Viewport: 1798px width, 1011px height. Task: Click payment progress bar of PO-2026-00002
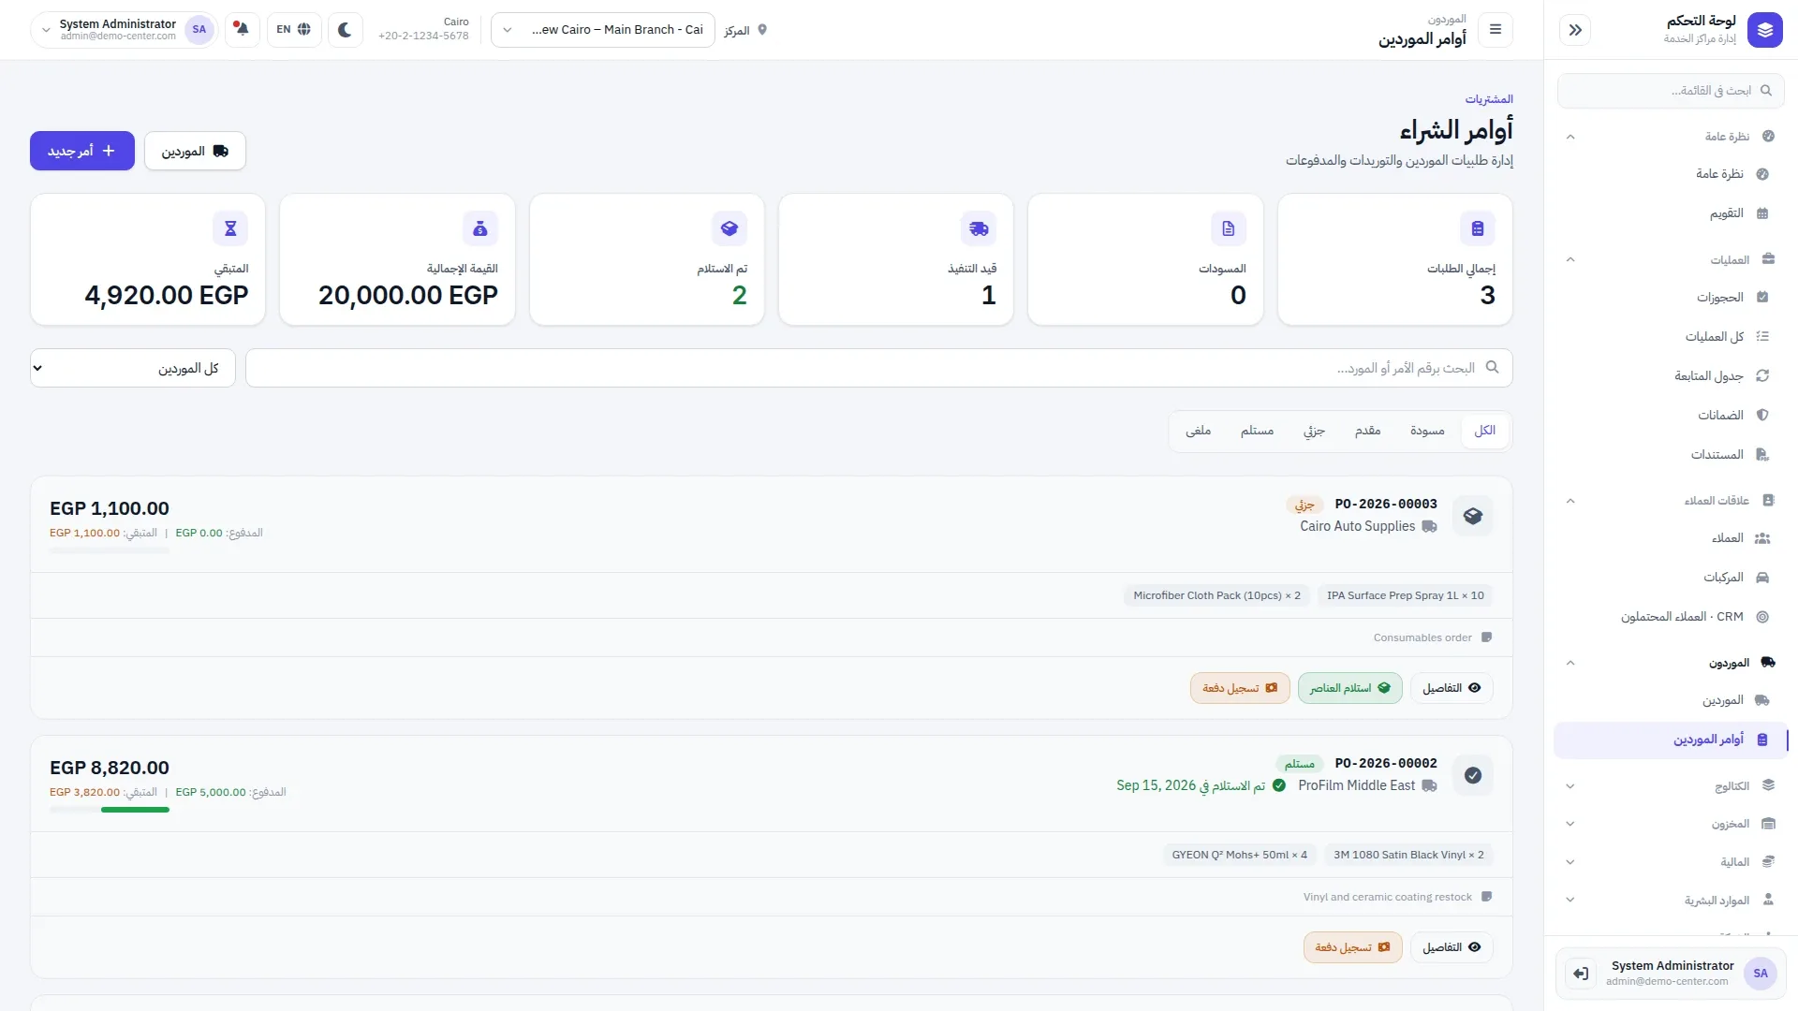[110, 810]
